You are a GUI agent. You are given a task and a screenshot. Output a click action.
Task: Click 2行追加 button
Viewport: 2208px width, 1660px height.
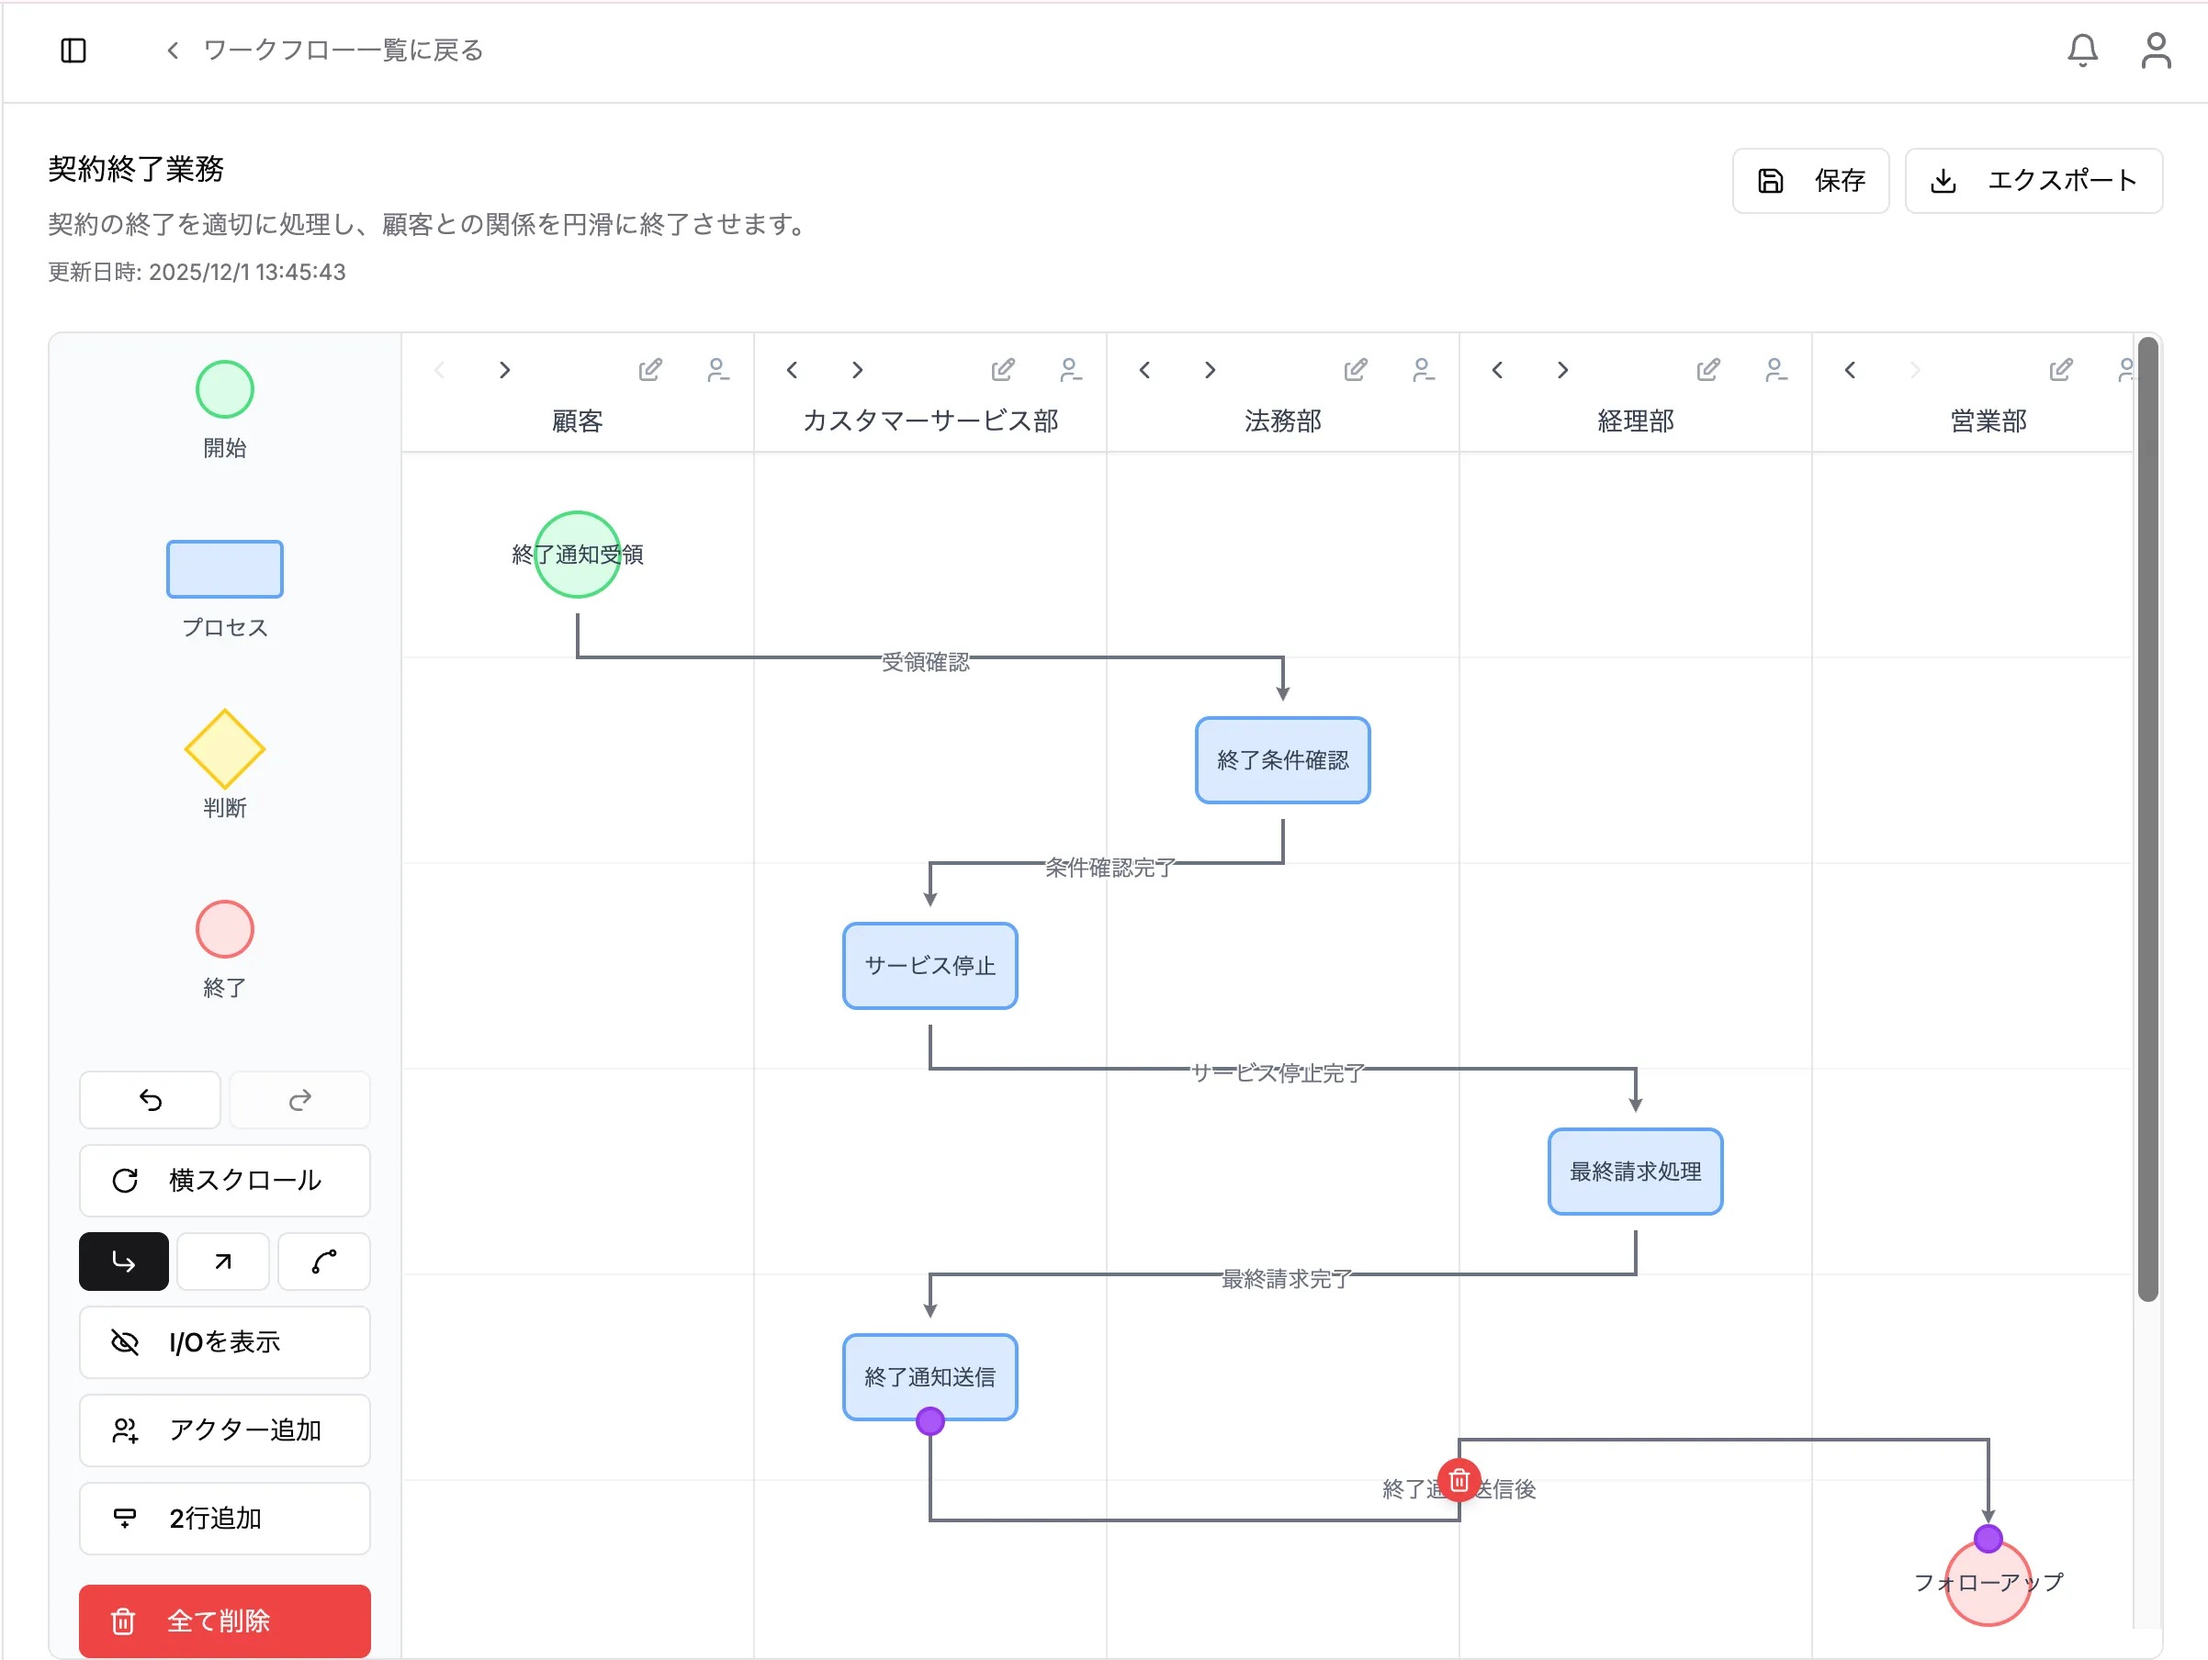[225, 1519]
